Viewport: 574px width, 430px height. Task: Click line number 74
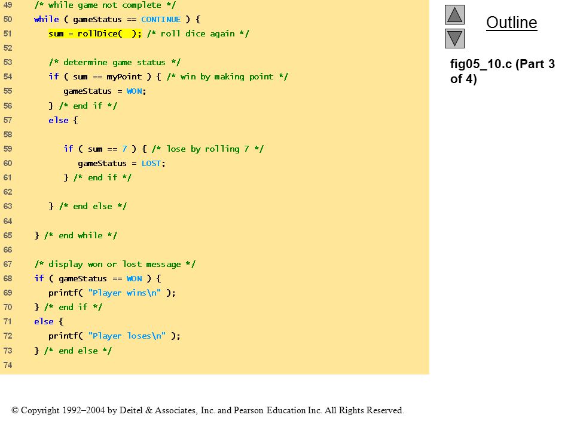[8, 365]
